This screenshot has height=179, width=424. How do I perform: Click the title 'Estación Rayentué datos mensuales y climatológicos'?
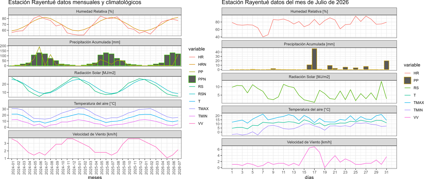(x=75, y=3)
